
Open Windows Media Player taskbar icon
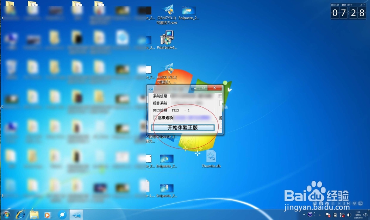(x=47, y=215)
